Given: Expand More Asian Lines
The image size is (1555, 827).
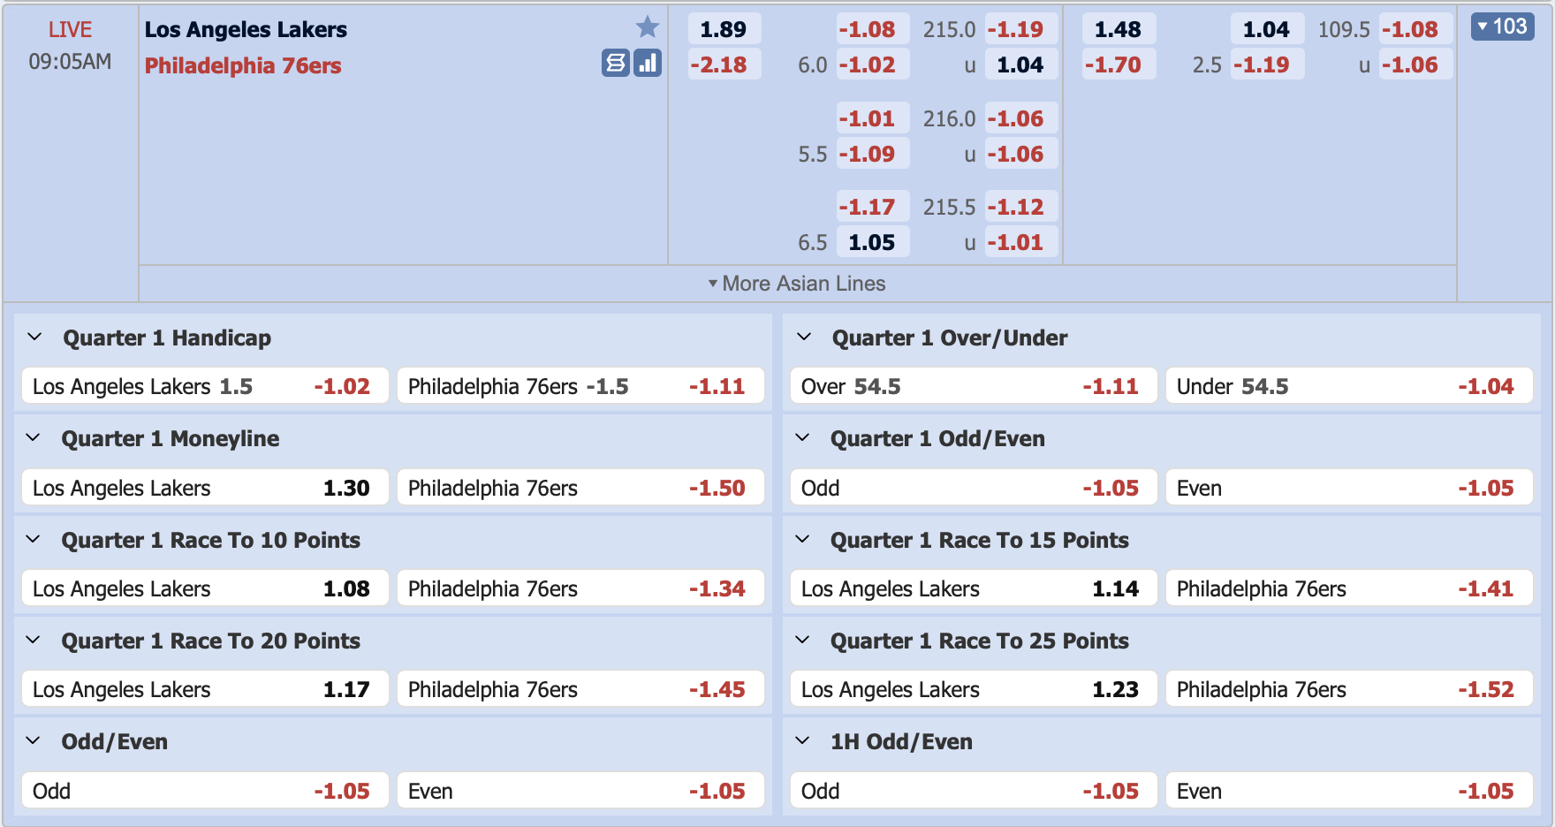Looking at the screenshot, I should pos(797,284).
